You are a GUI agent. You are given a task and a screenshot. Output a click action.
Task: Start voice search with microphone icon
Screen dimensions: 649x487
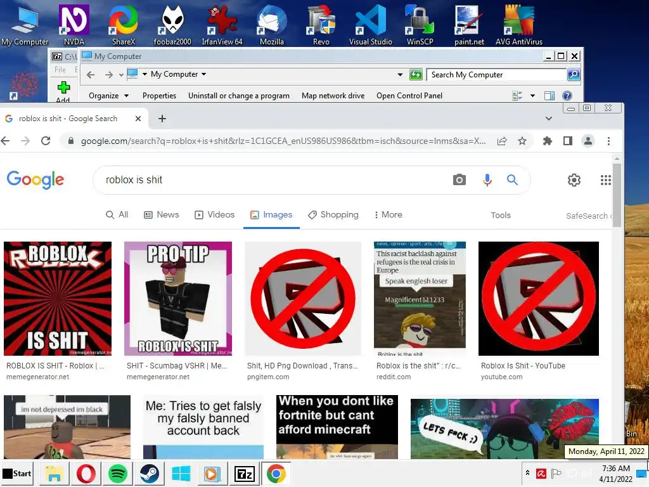pyautogui.click(x=487, y=179)
